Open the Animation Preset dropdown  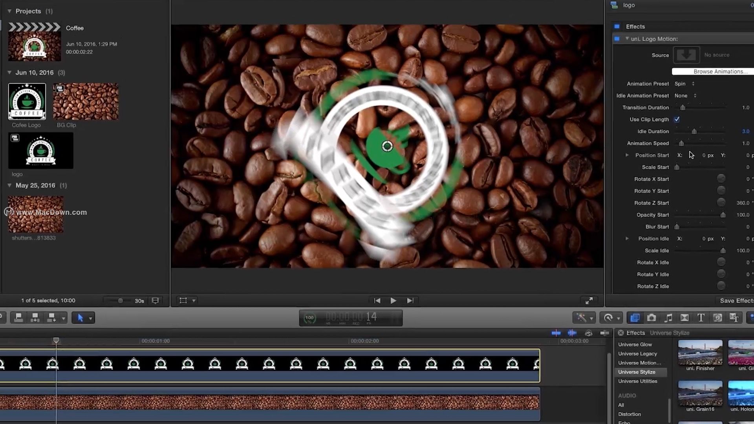pyautogui.click(x=685, y=84)
